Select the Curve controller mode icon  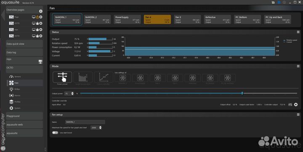(x=104, y=77)
